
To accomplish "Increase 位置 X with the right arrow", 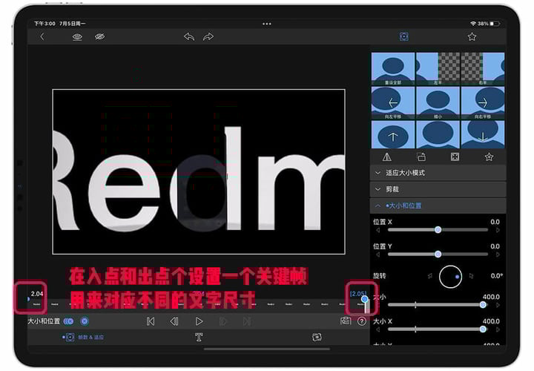I will click(498, 230).
